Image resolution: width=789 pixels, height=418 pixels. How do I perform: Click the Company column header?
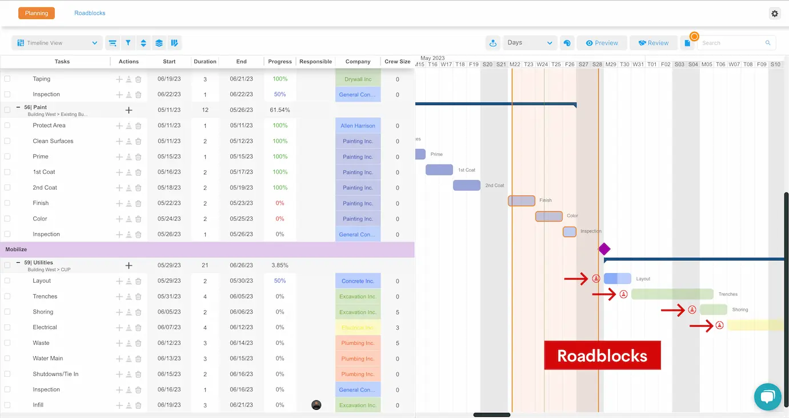[x=358, y=62]
